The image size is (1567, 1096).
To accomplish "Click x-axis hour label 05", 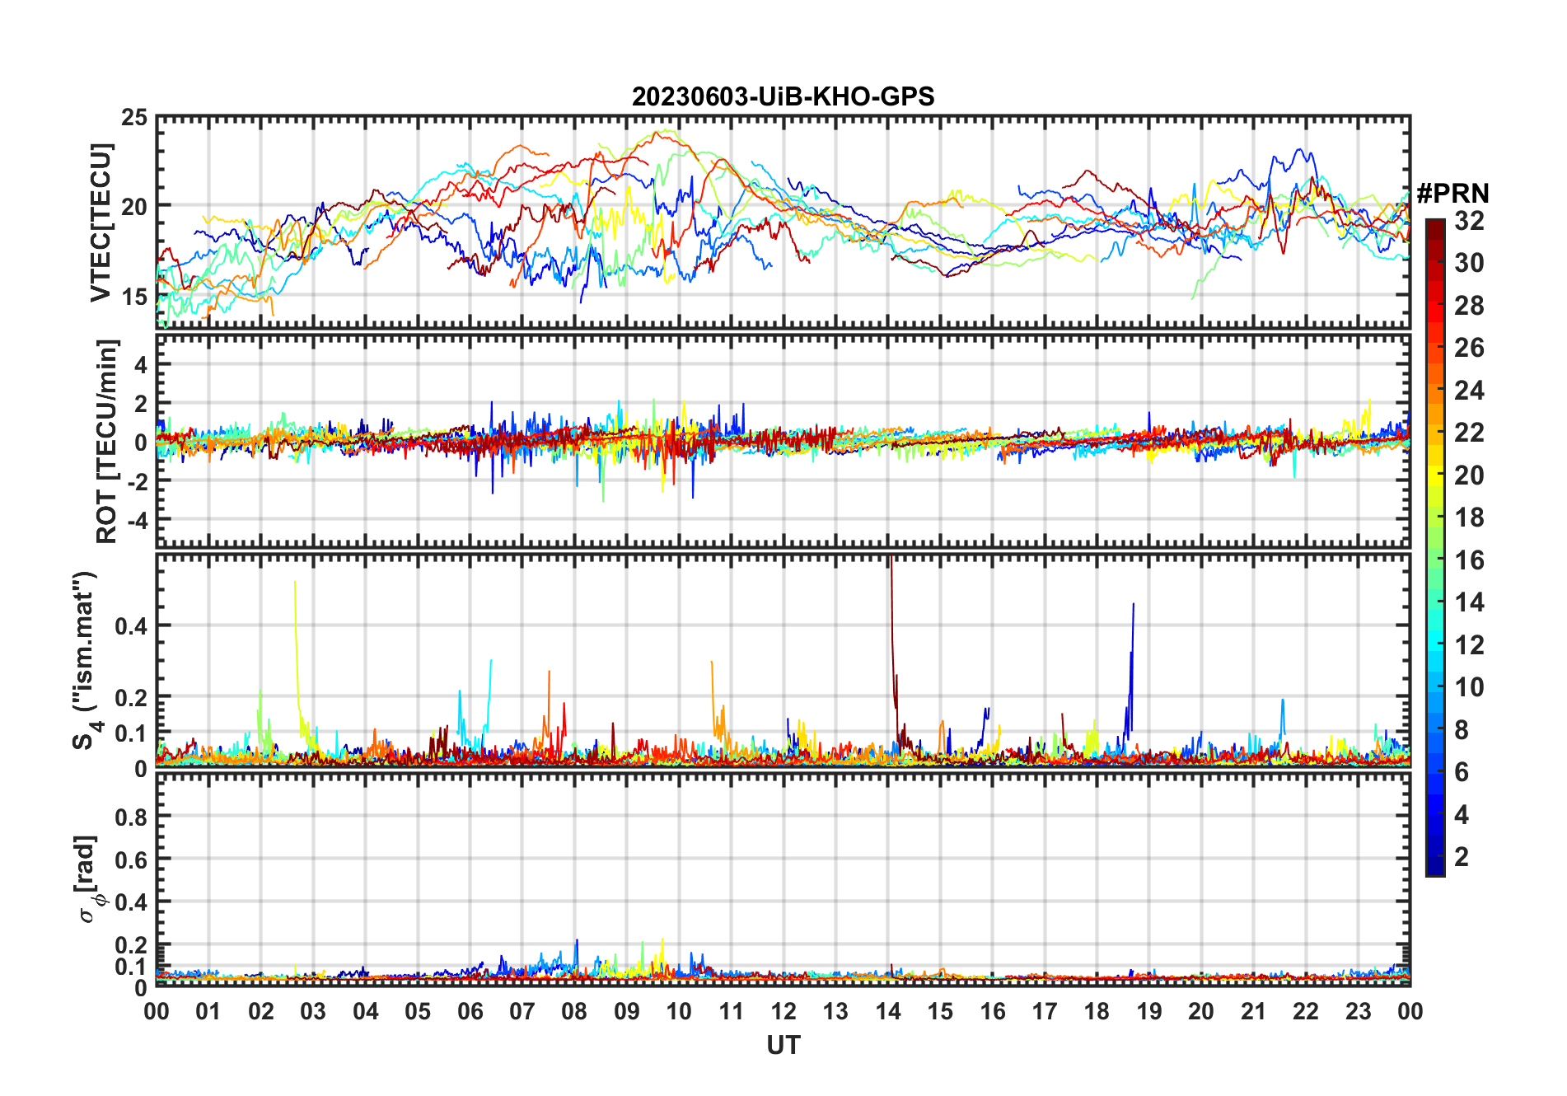I will [418, 1011].
